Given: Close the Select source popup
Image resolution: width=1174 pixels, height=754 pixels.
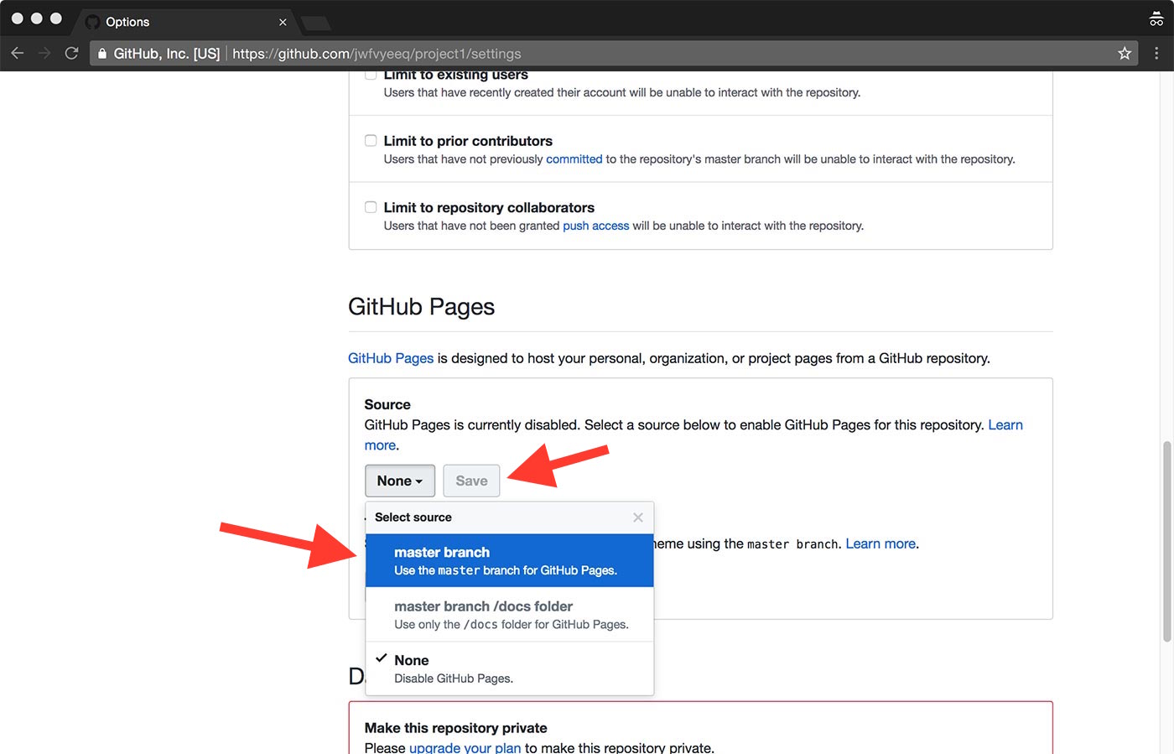Looking at the screenshot, I should [638, 517].
